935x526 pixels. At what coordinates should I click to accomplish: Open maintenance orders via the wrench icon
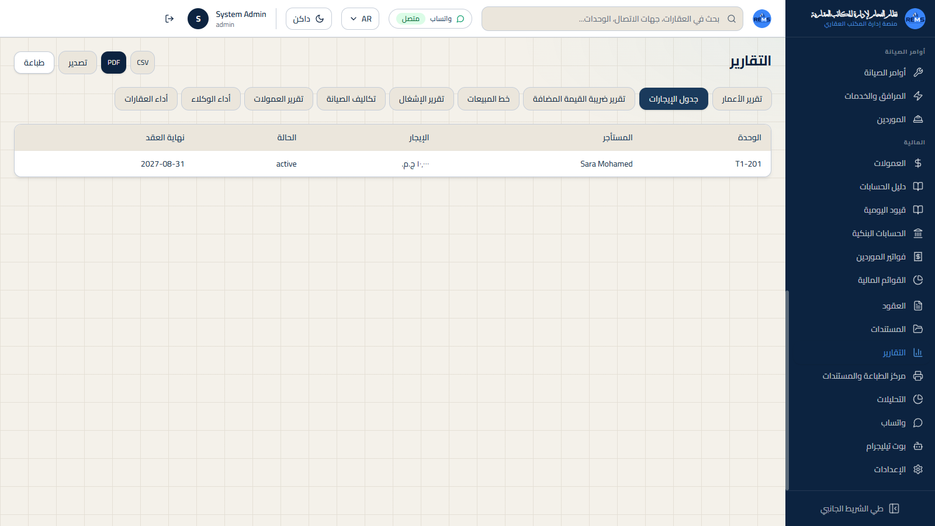click(918, 72)
